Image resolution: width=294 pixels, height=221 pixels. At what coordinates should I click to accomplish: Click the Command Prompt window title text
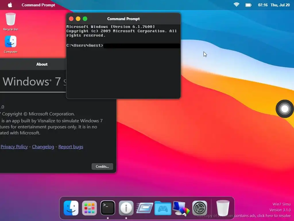[x=123, y=19]
